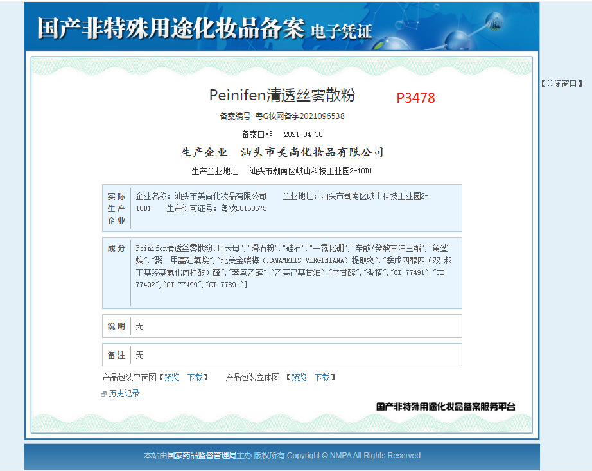This screenshot has height=471, width=592.
Task: Click the address value after the 生产企业地址 label
Action: [x=311, y=171]
